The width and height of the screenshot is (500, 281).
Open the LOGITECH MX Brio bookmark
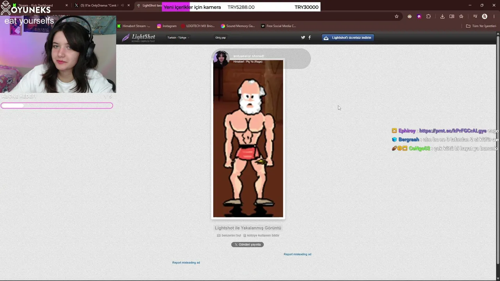click(x=198, y=26)
